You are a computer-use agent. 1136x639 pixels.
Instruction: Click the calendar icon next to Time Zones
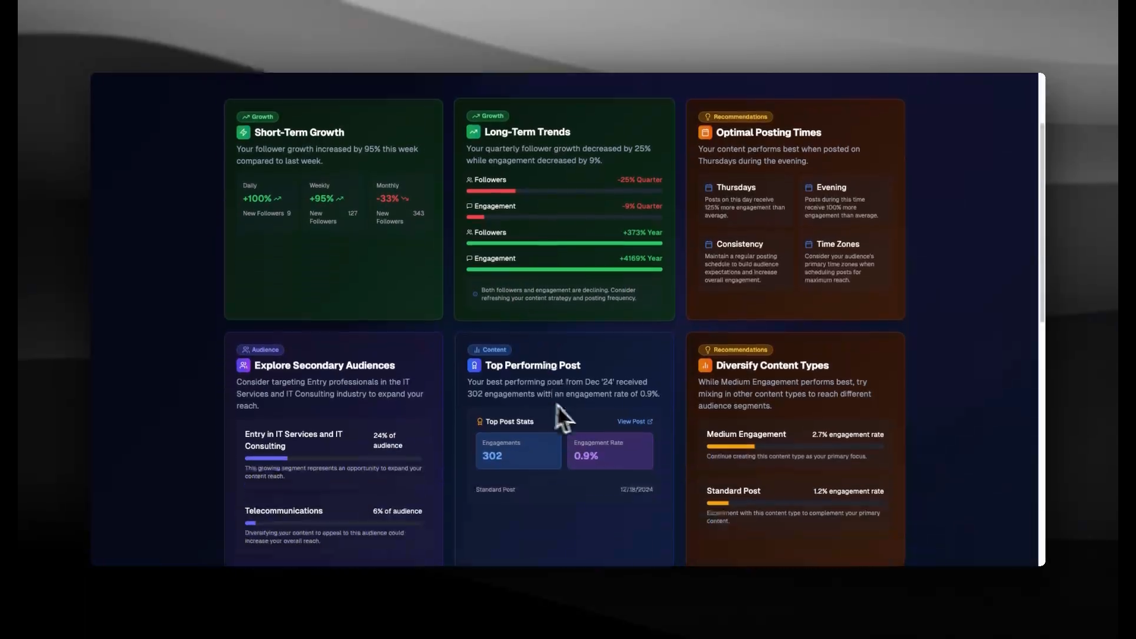click(x=808, y=244)
